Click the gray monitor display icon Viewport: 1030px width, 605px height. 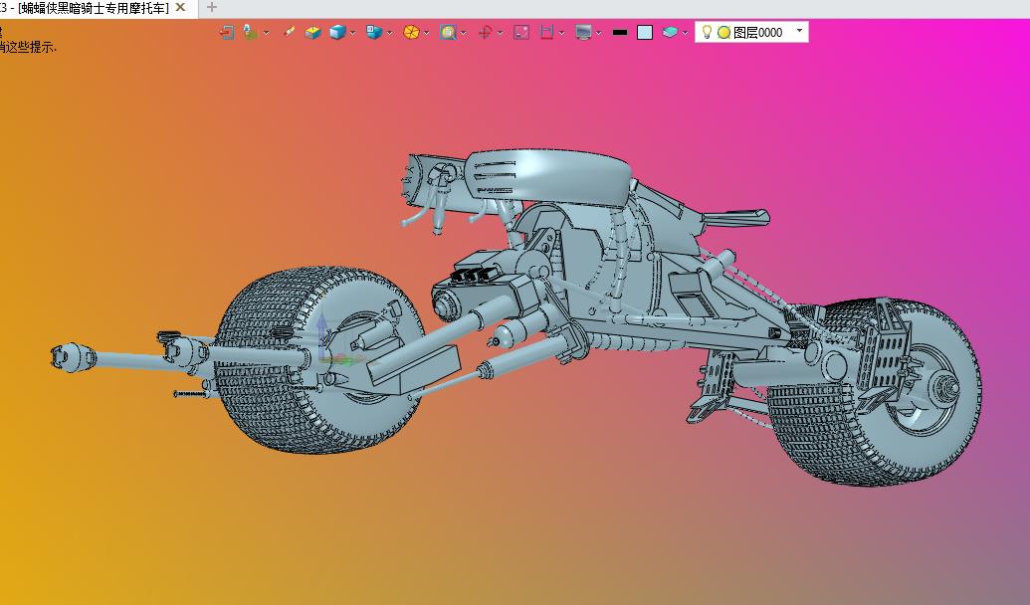coord(583,32)
